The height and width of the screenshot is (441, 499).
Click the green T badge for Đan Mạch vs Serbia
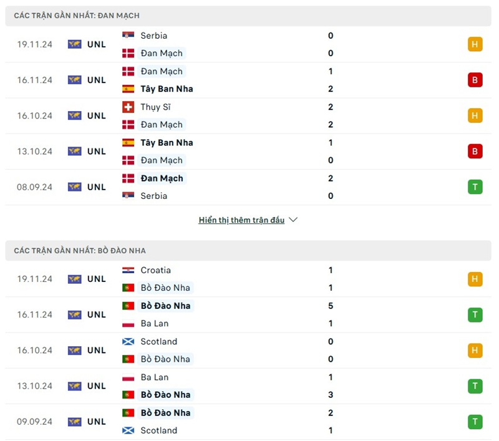click(475, 187)
